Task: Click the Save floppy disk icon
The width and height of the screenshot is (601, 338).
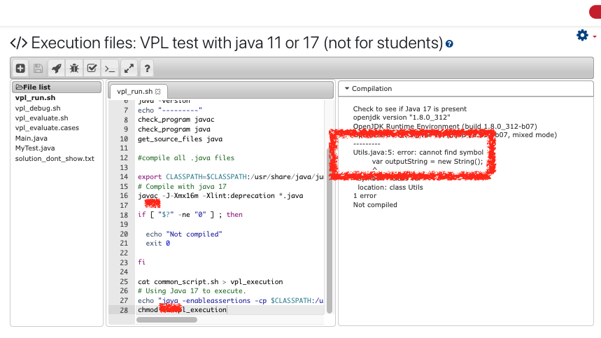Action: pos(38,69)
